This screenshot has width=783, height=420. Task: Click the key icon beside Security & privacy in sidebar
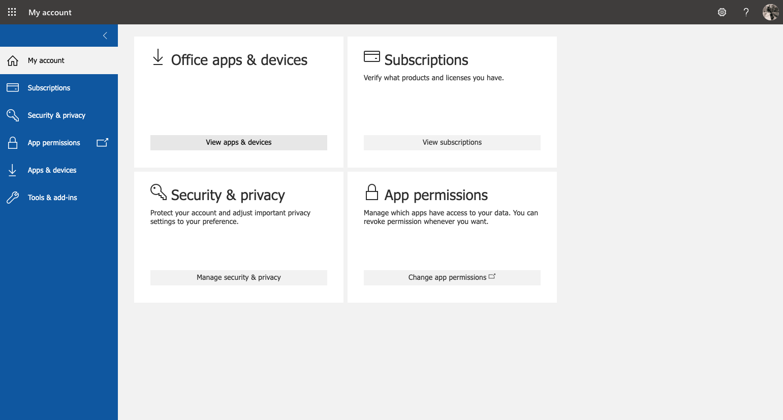click(13, 115)
